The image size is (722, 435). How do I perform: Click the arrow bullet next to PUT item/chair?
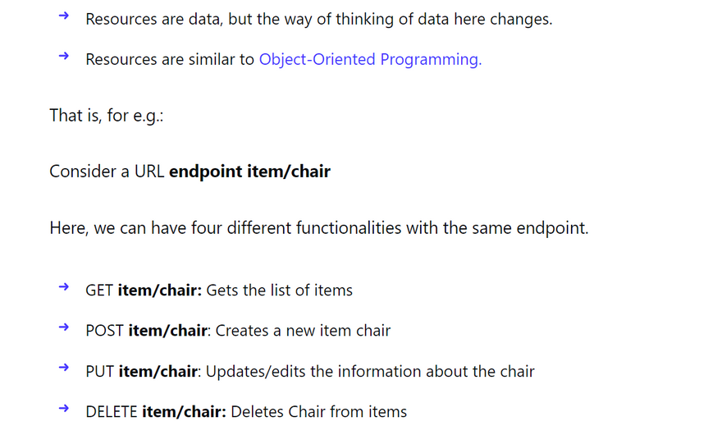[x=64, y=369]
